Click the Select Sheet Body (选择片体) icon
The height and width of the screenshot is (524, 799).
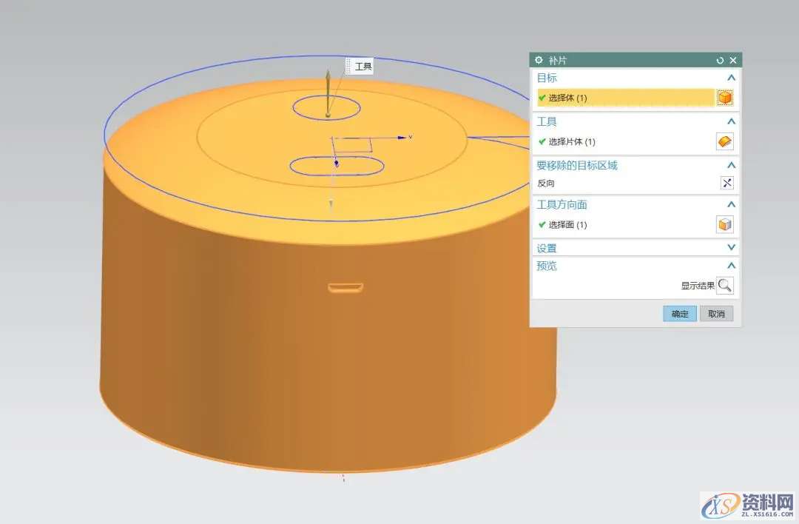(x=725, y=141)
